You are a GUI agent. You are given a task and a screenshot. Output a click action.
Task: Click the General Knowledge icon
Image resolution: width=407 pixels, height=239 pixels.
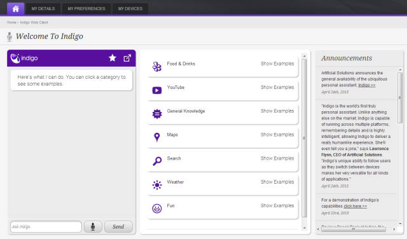157,114
